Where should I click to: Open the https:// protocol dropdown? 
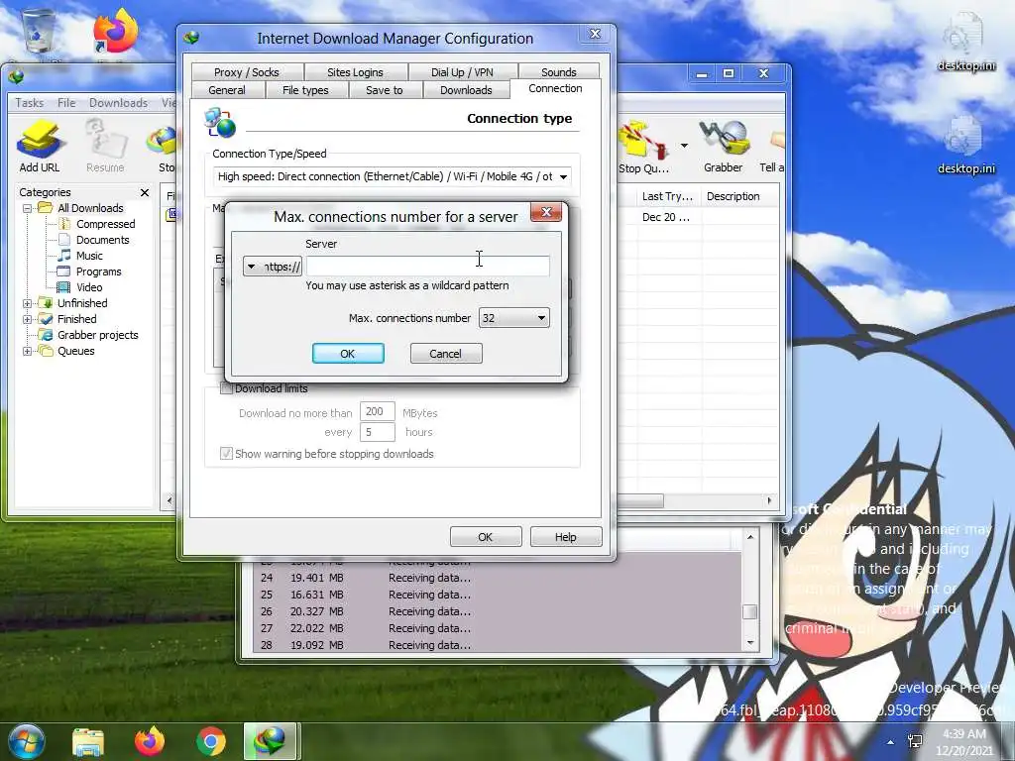tap(272, 267)
